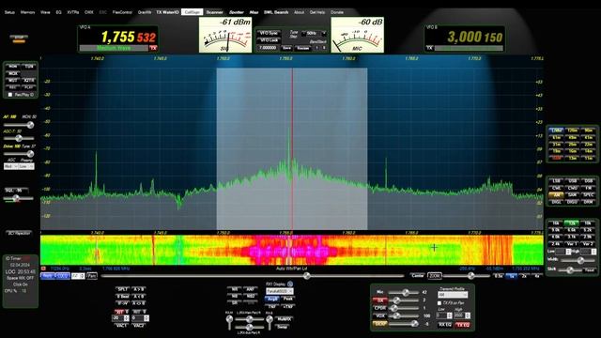Toggle the NR noise reduction button
Screen dimensions: 601x338
[234, 289]
